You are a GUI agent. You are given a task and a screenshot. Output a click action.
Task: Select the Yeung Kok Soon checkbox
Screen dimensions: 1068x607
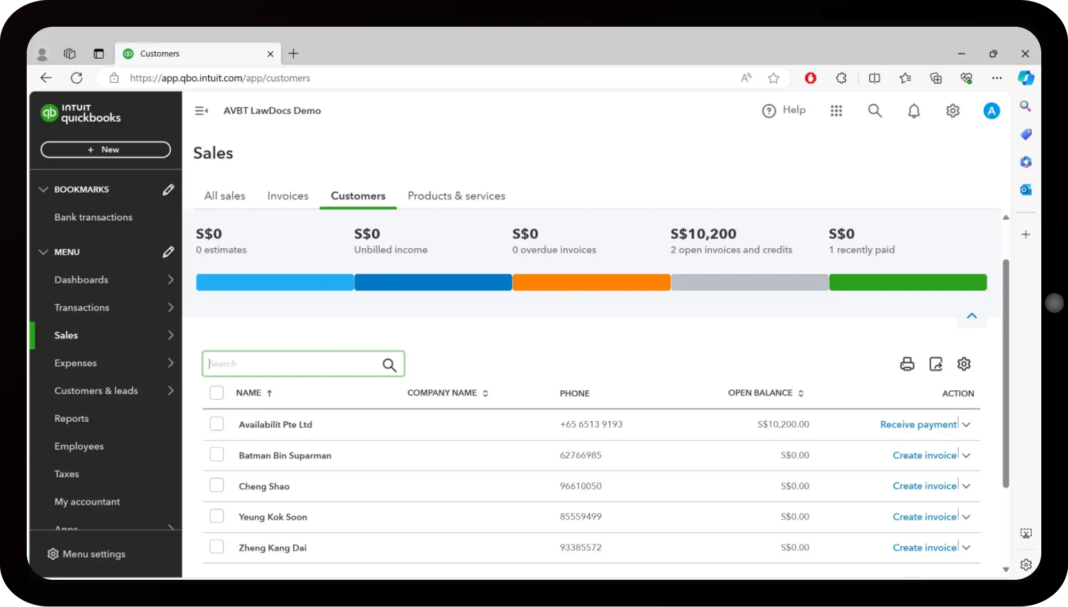217,516
